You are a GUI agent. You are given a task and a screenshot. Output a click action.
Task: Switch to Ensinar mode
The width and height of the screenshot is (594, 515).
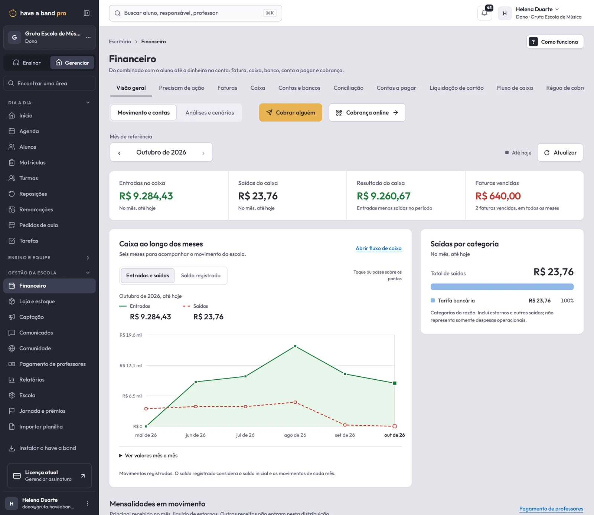(x=27, y=63)
